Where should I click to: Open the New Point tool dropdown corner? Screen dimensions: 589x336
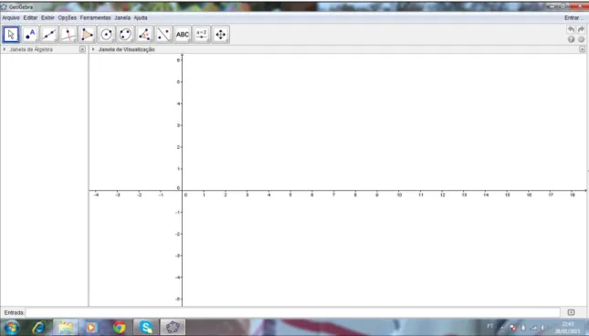(37, 41)
